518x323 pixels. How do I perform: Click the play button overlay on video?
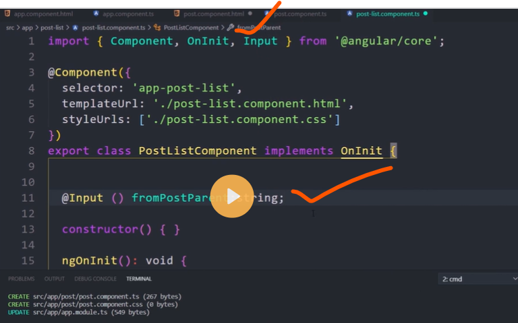coord(232,196)
